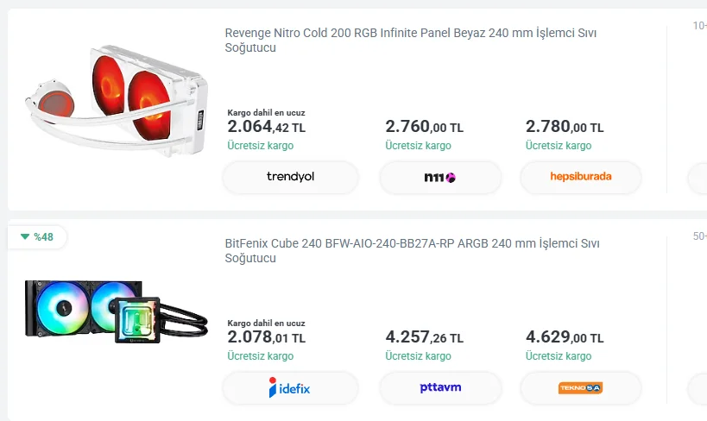The width and height of the screenshot is (707, 421).
Task: Click the %48 price drop badge
Action: tap(37, 236)
